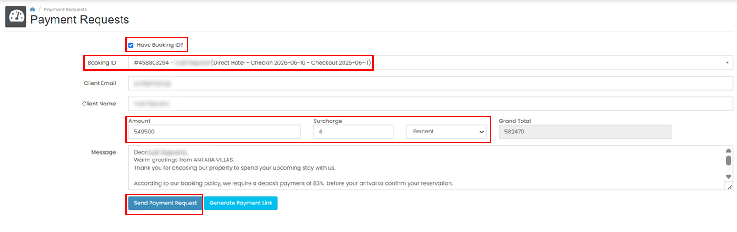Image resolution: width=737 pixels, height=232 pixels.
Task: Click the Surcharge label
Action: coord(328,121)
